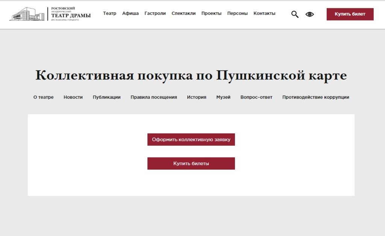The width and height of the screenshot is (385, 236).
Task: Open the Музей section link
Action: pyautogui.click(x=223, y=97)
